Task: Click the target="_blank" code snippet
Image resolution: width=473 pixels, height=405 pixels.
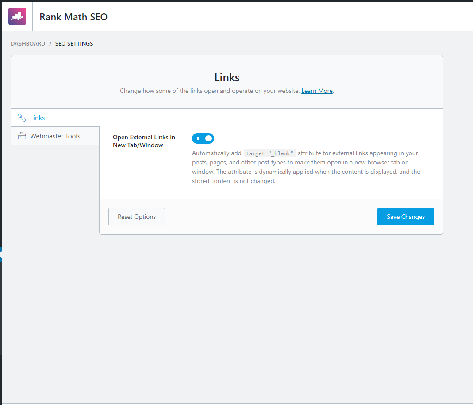Action: click(x=269, y=153)
